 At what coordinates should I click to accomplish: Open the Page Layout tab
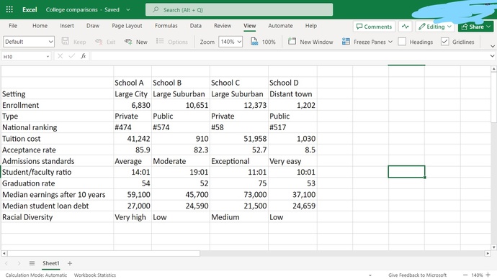[x=127, y=26]
